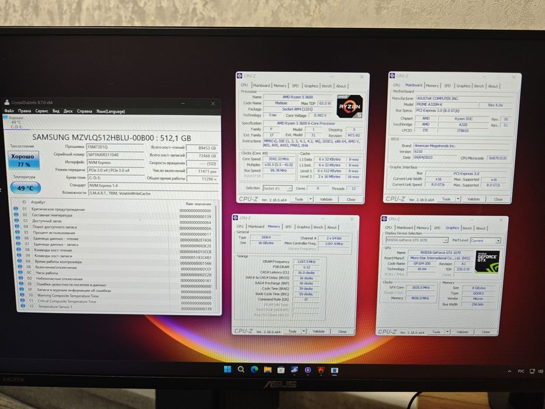This screenshot has height=409, width=545.
Task: Open Диск menu in CrystalDiskInfo
Action: (x=68, y=111)
